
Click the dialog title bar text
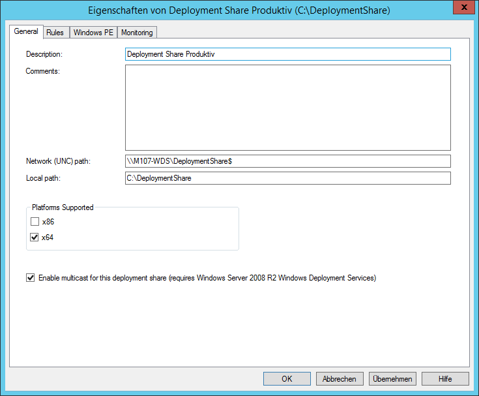239,11
